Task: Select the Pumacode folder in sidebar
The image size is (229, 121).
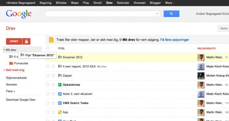Action: pos(21,63)
